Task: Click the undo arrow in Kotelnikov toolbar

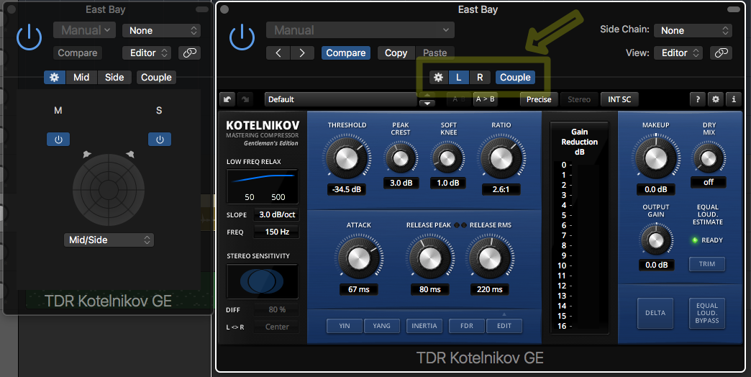Action: point(228,99)
